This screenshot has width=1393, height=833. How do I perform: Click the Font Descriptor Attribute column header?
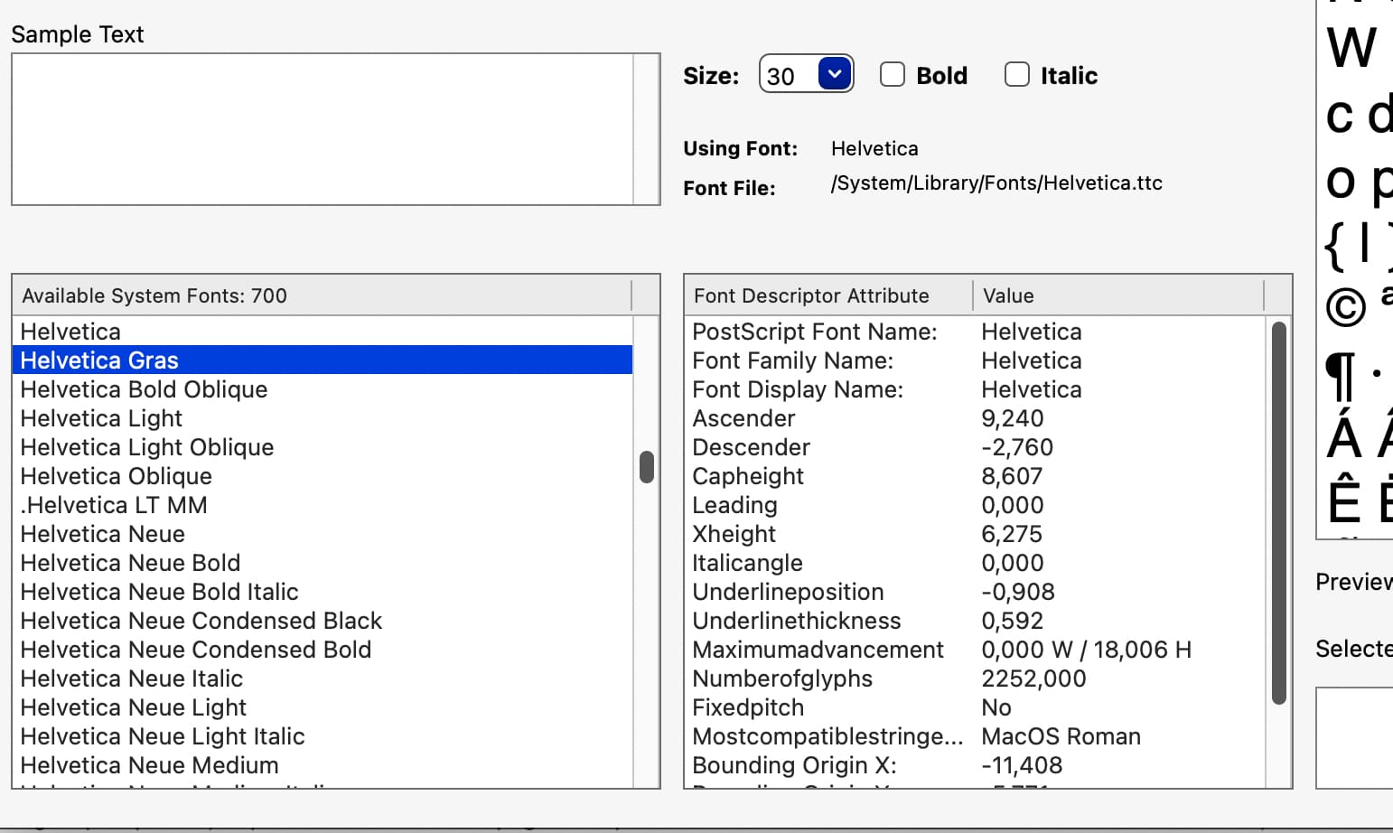click(x=828, y=295)
